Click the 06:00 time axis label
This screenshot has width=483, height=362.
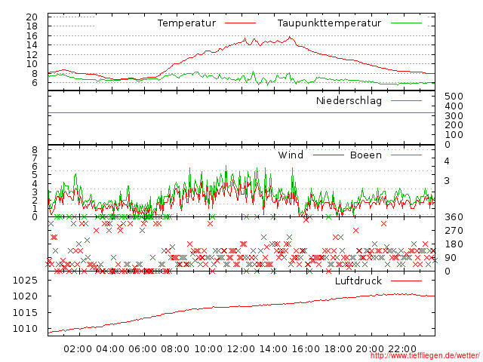pos(143,349)
